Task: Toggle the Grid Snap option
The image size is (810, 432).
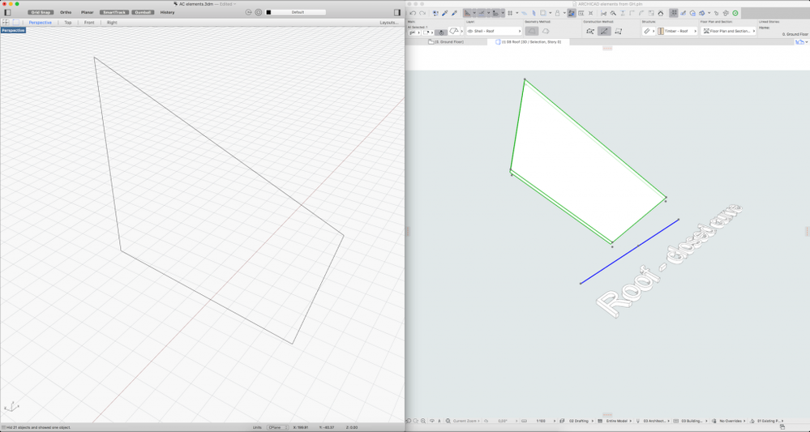Action: point(41,12)
